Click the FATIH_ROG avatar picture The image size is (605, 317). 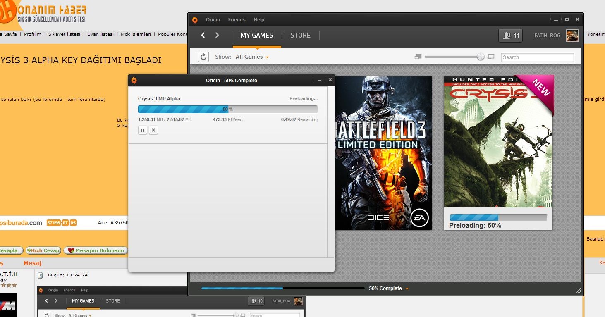(x=572, y=36)
